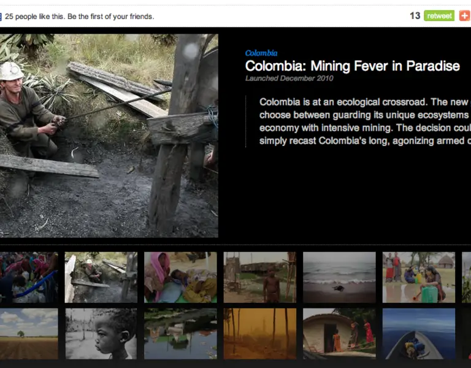471x368 pixels.
Task: Click the tweet count 13
Action: click(x=415, y=15)
